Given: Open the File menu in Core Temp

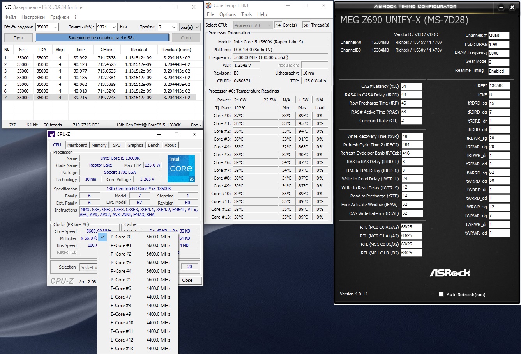Looking at the screenshot, I should coord(210,14).
